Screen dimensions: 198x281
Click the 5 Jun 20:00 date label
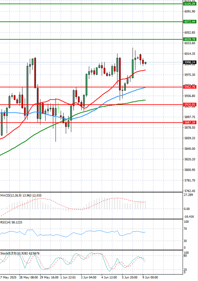130,278
